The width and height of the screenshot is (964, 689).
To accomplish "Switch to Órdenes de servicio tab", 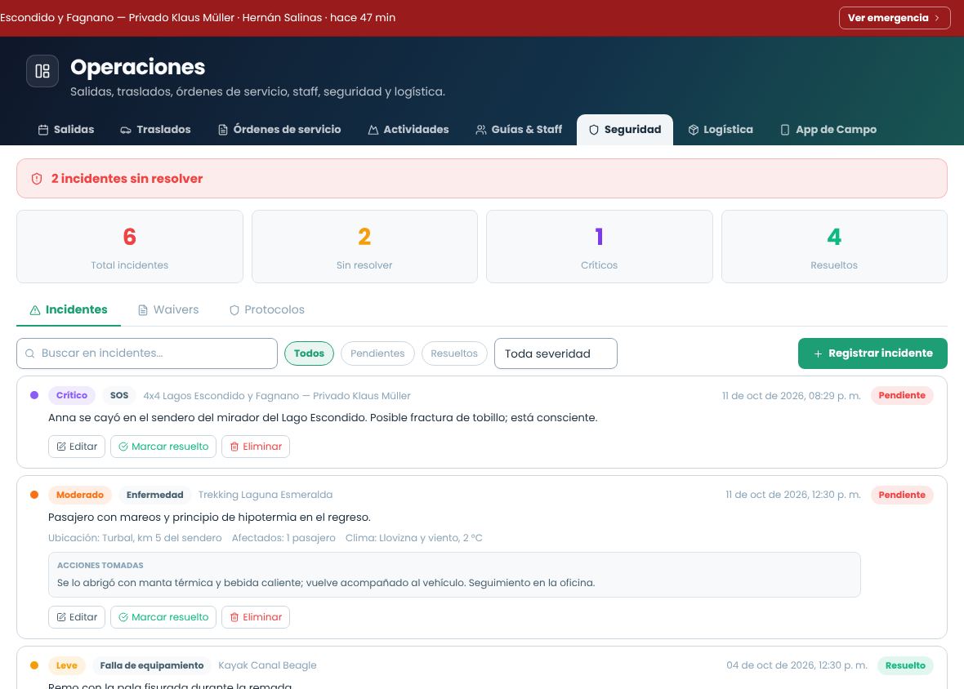I will pos(279,130).
